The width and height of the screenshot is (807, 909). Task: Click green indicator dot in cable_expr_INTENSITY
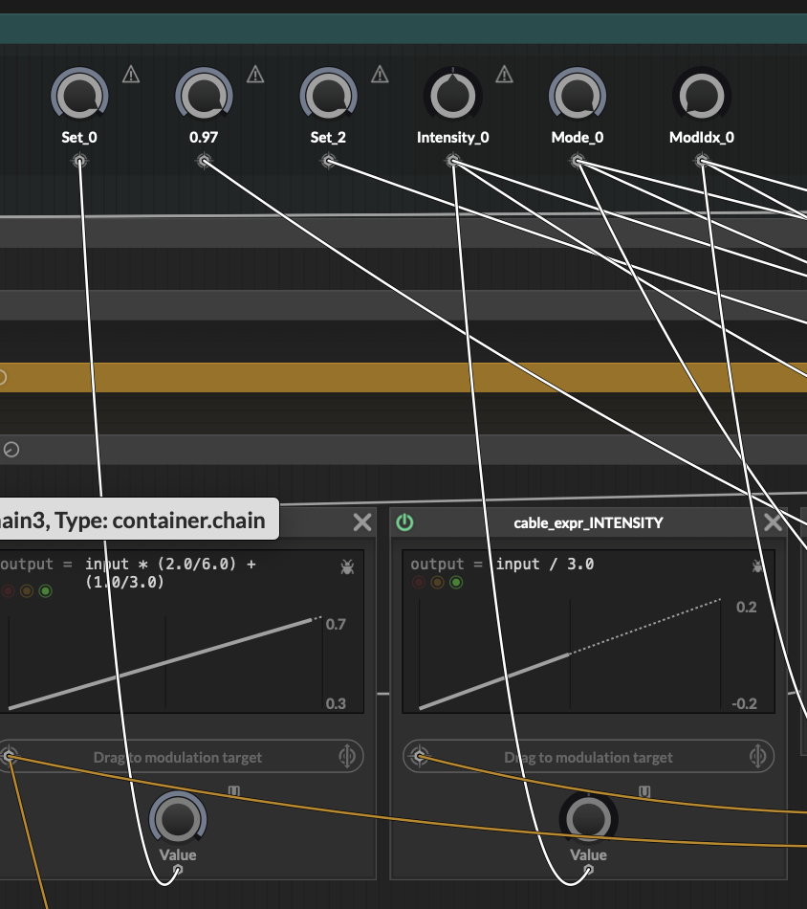coord(456,582)
